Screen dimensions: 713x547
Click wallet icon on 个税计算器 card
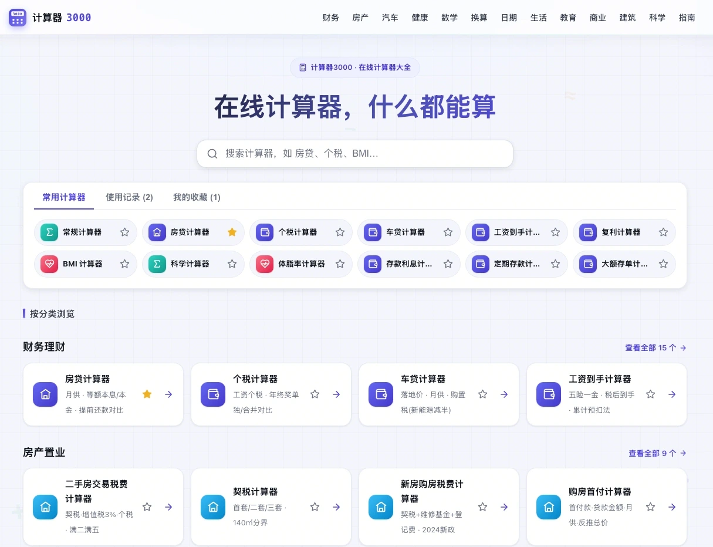(213, 394)
